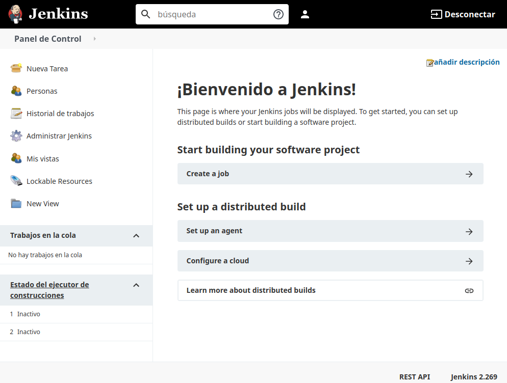The width and height of the screenshot is (507, 383).
Task: Open Historial de trabajos notepad icon
Action: point(16,113)
